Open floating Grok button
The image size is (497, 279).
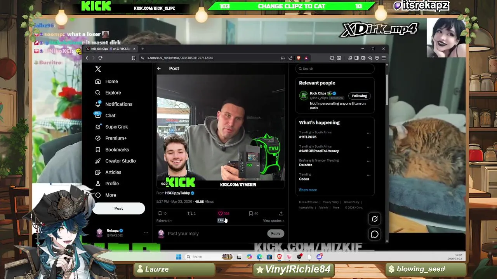click(x=375, y=219)
